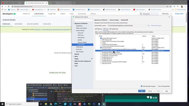This screenshot has height=106, width=189.
Task: Open the Facebook bookmark
Action: [12, 9]
